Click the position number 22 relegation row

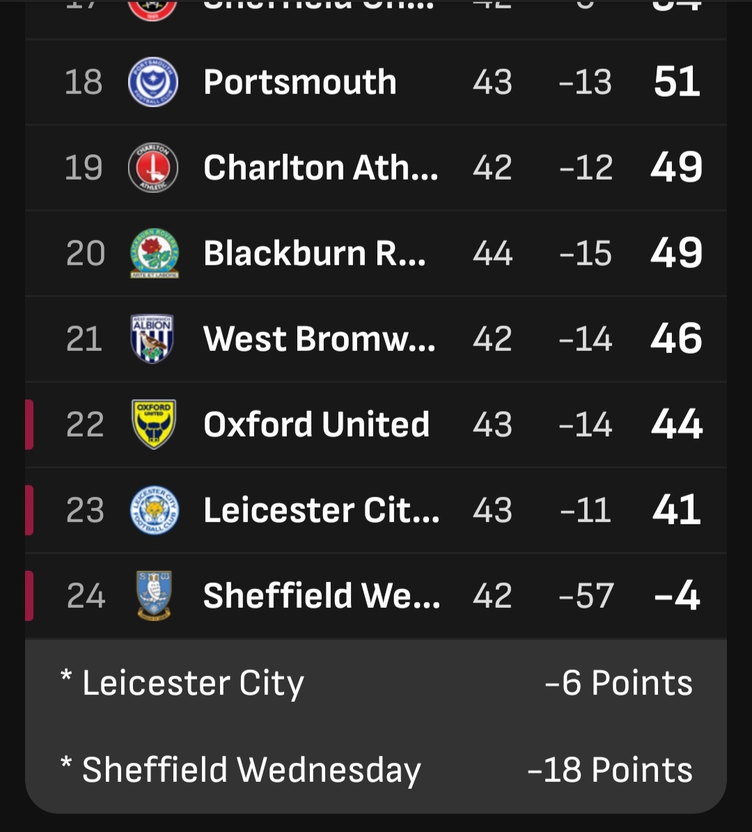pyautogui.click(x=85, y=425)
